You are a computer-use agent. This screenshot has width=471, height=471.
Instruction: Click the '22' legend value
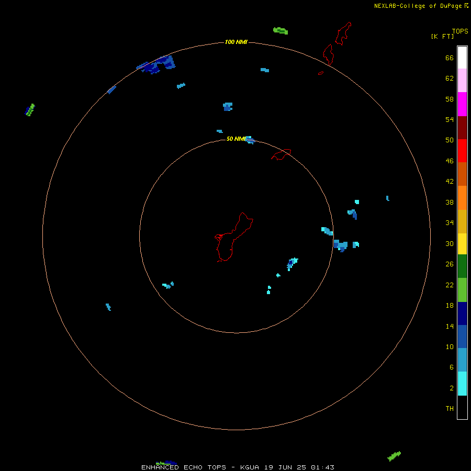pyautogui.click(x=450, y=285)
